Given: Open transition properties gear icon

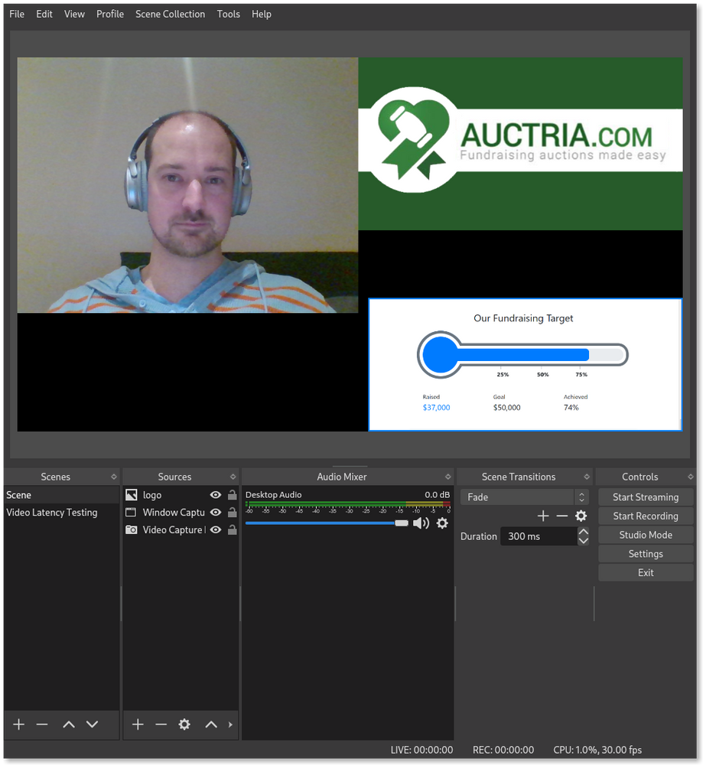Looking at the screenshot, I should click(x=581, y=516).
